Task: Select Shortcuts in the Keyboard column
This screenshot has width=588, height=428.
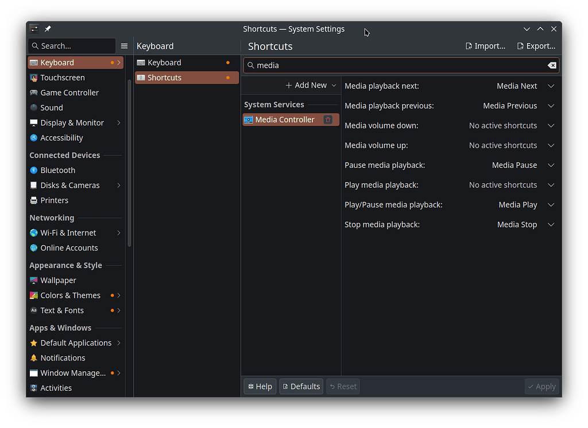Action: tap(163, 77)
